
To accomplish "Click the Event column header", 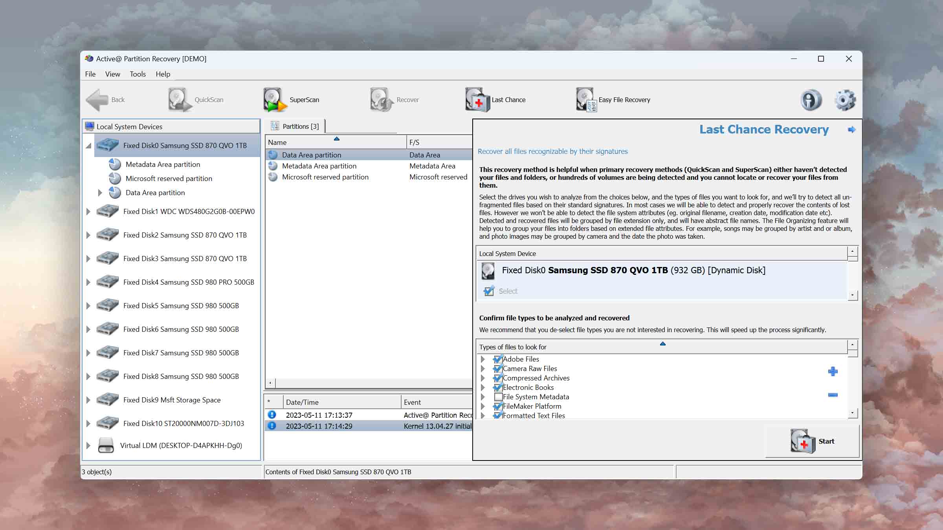I will point(437,402).
